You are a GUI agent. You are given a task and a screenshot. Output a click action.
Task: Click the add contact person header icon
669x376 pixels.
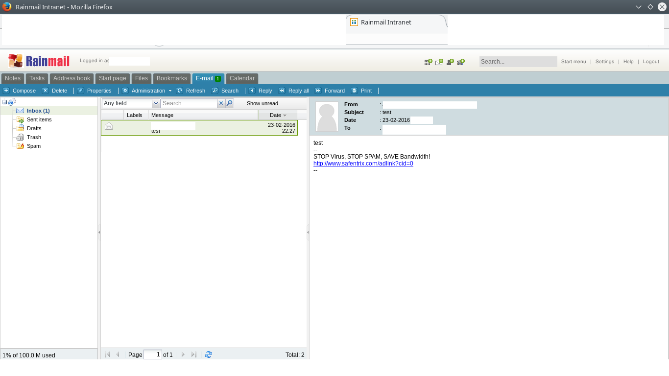click(450, 62)
